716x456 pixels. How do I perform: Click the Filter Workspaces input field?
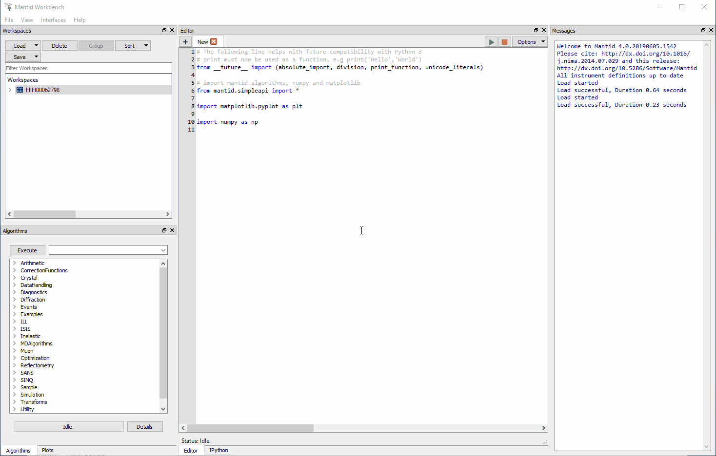(88, 68)
